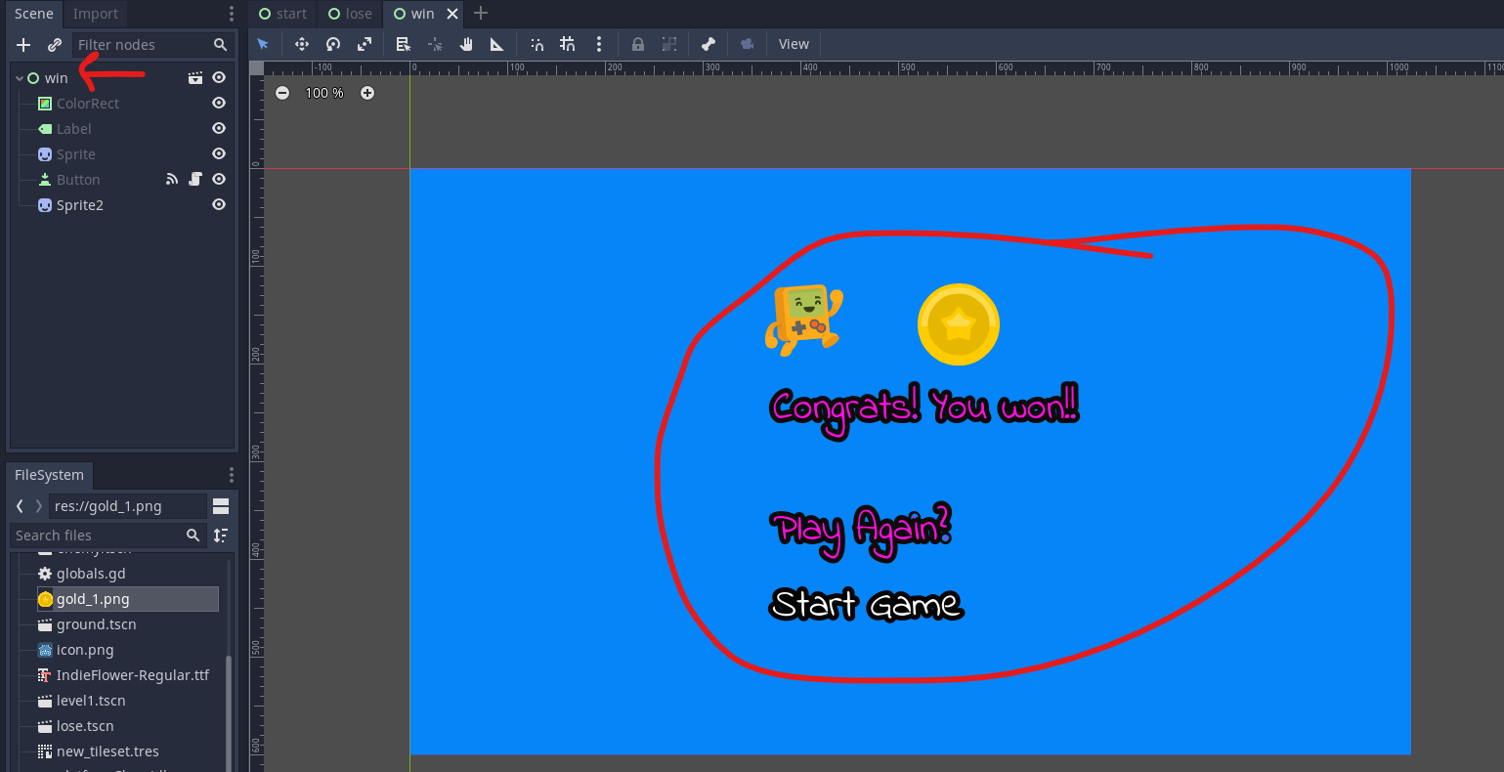Hide the Label node
1504x772 pixels.
pyautogui.click(x=219, y=129)
